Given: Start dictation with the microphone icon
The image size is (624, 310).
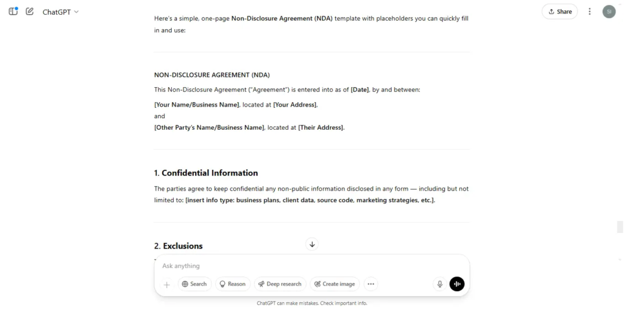Looking at the screenshot, I should click(440, 284).
